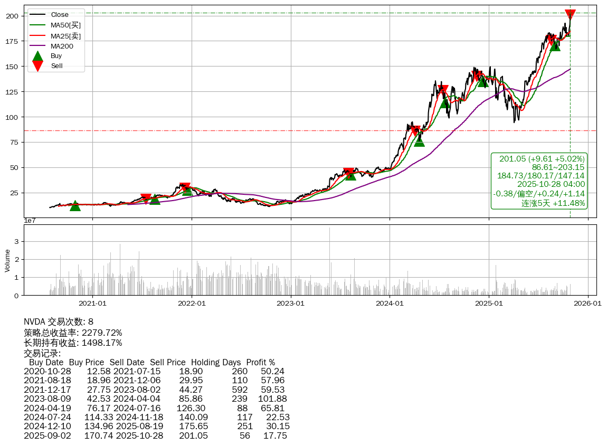Click the purple MA200 legend line sample

tap(37, 46)
